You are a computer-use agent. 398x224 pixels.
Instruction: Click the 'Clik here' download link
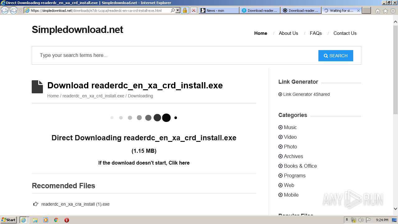pos(179,163)
